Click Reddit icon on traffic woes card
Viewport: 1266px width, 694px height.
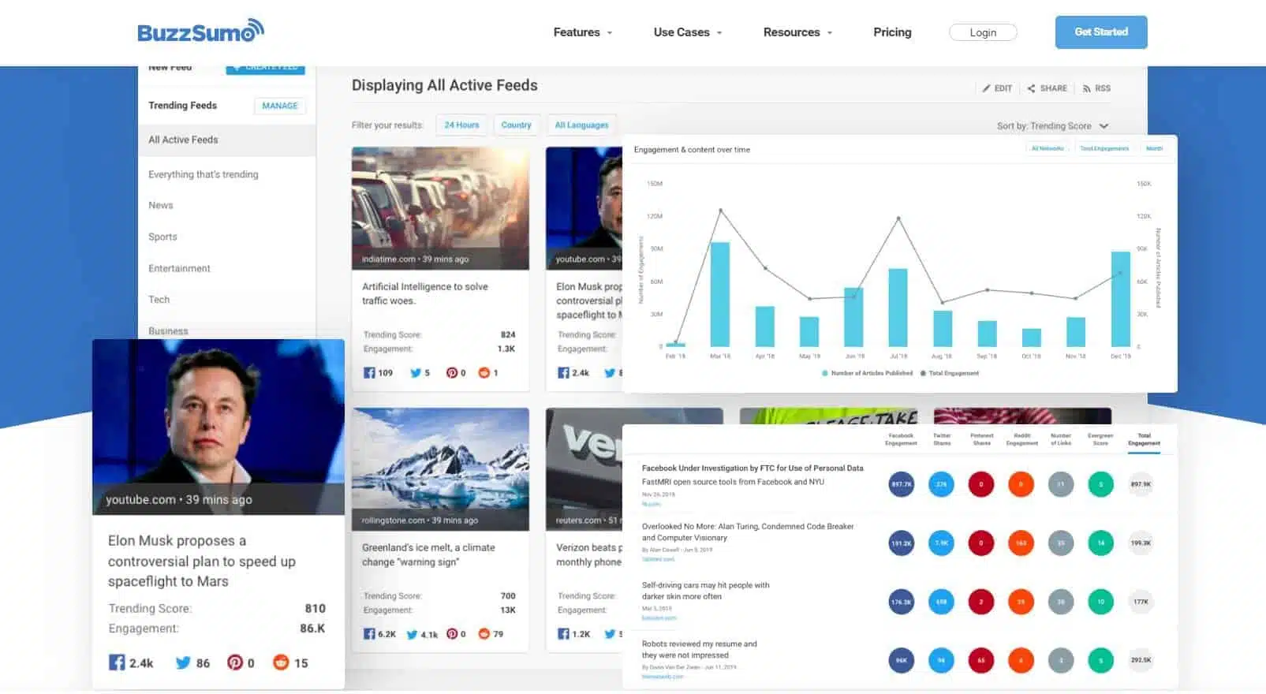pyautogui.click(x=484, y=373)
